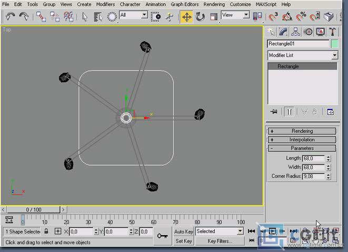Select the Select and Link tool
The height and width of the screenshot is (252, 348).
pyautogui.click(x=41, y=17)
